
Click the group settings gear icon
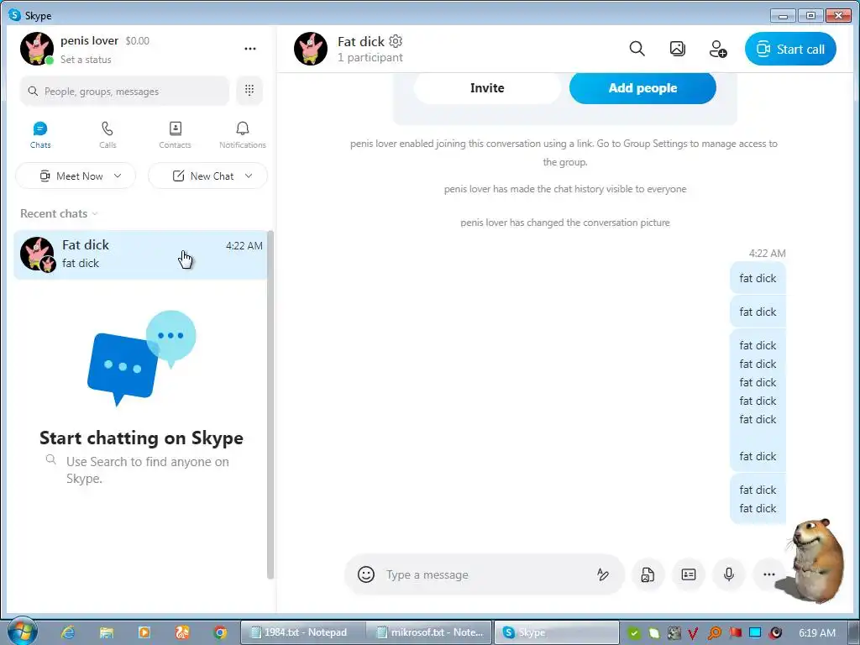pos(396,41)
